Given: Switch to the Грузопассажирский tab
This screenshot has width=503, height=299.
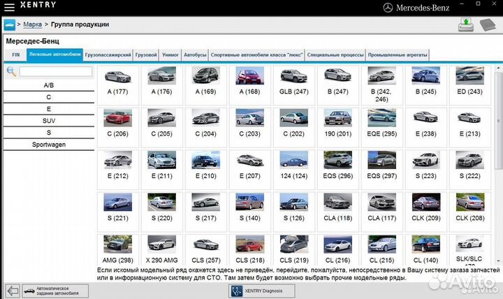Looking at the screenshot, I should pos(108,55).
